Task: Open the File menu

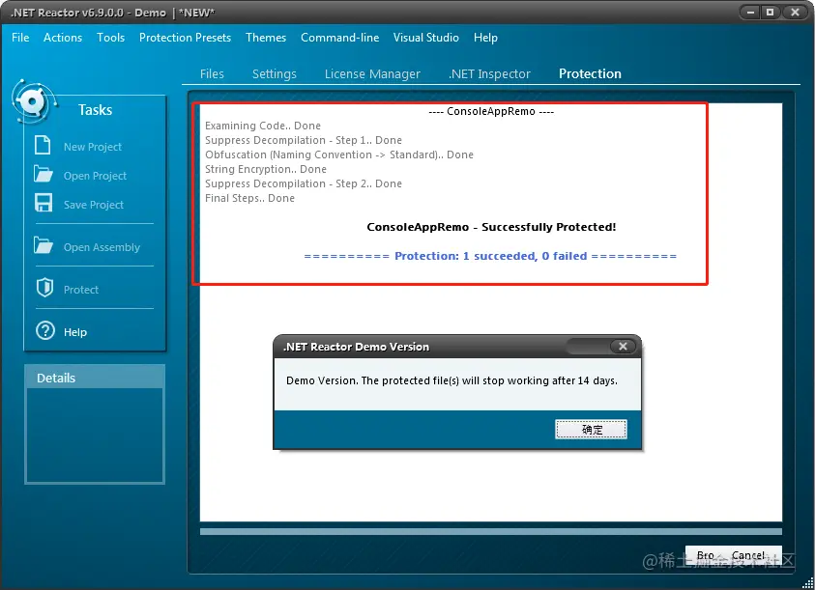Action: click(x=20, y=38)
